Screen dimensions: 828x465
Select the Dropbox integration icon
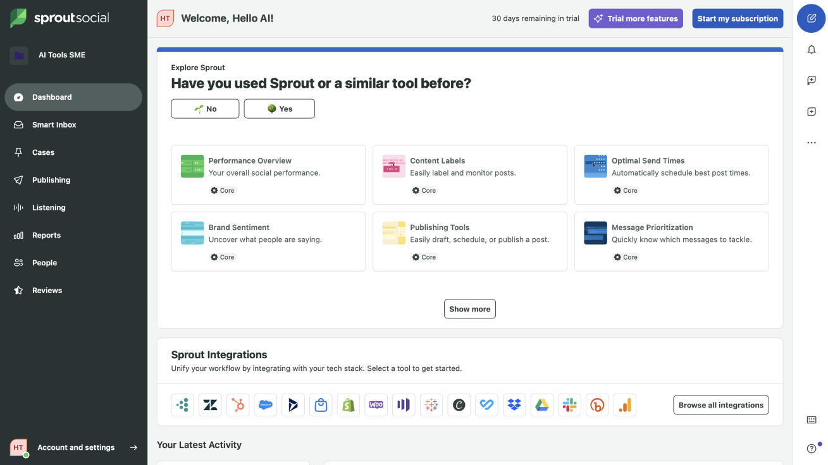click(514, 404)
